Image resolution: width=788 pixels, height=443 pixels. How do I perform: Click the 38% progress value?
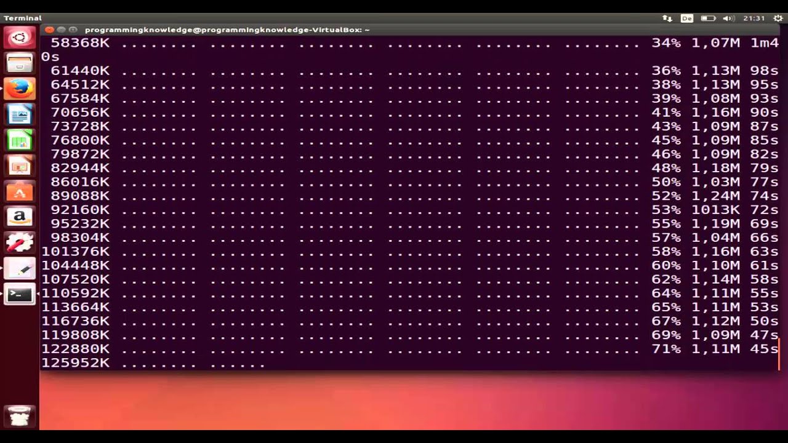[x=666, y=85]
